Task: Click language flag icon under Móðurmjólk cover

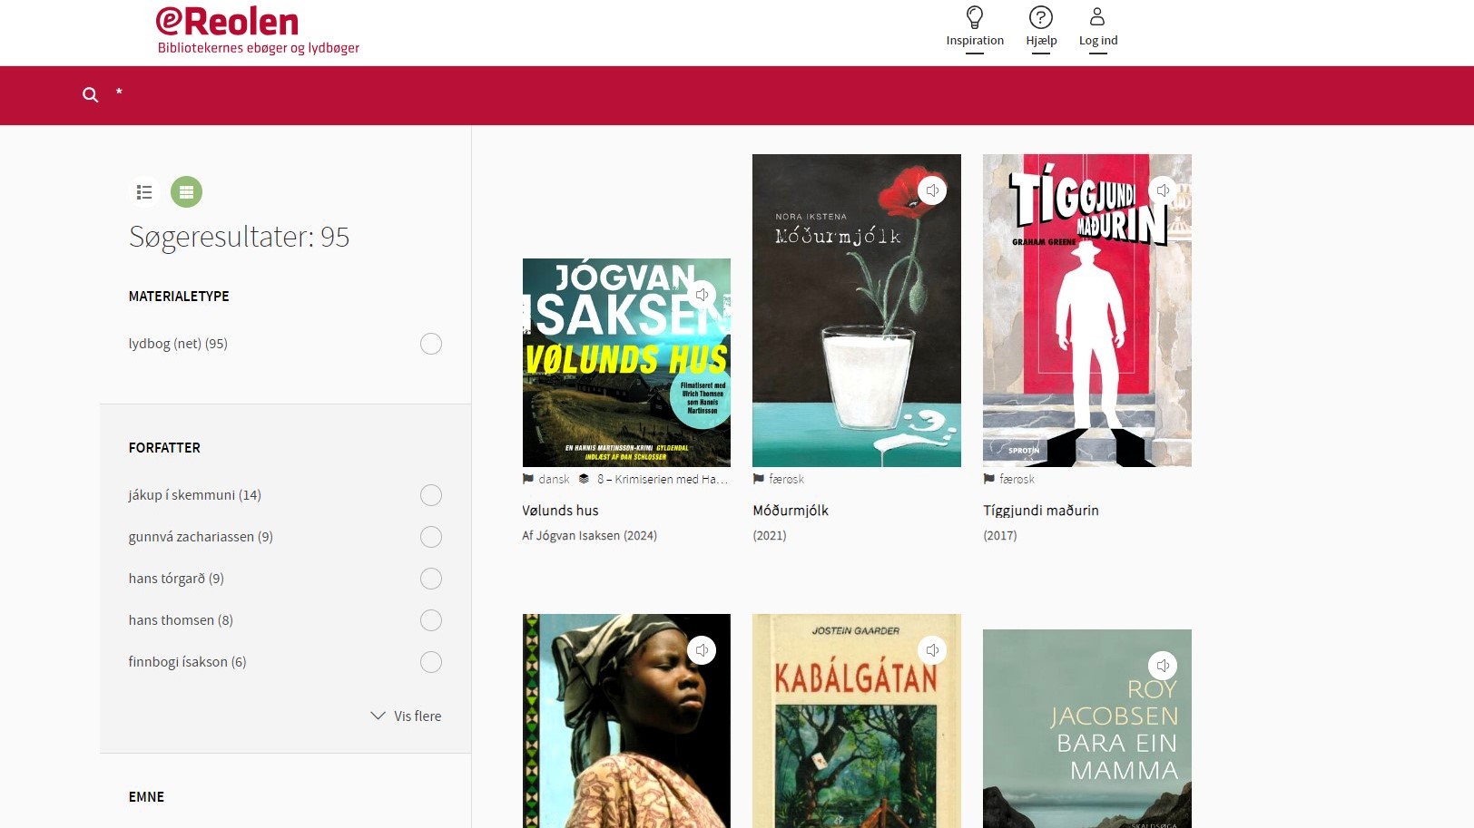Action: [x=759, y=479]
